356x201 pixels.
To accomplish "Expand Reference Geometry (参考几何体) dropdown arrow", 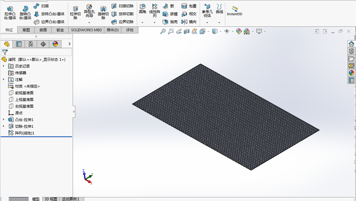I will pyautogui.click(x=207, y=23).
